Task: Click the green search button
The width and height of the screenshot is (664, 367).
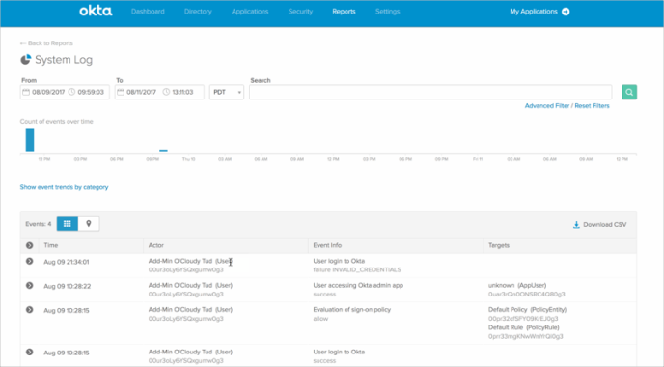Action: pos(629,92)
